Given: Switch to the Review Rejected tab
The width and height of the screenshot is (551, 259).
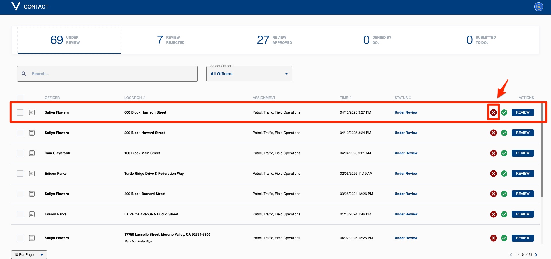Looking at the screenshot, I should pos(171,40).
